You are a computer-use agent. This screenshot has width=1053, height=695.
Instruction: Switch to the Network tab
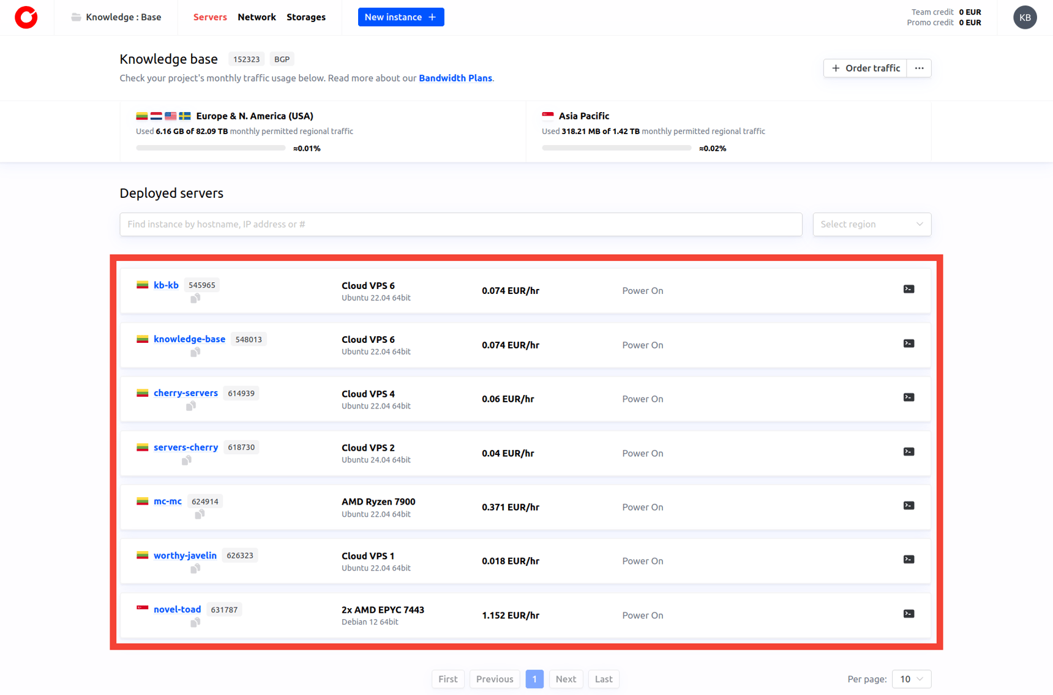click(x=257, y=17)
